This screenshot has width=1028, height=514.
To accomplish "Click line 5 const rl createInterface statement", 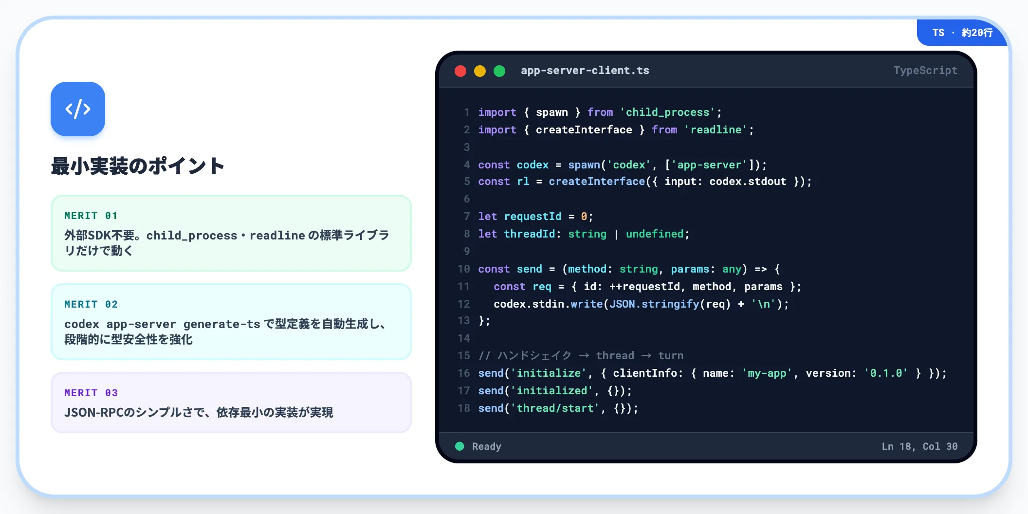I will [645, 182].
